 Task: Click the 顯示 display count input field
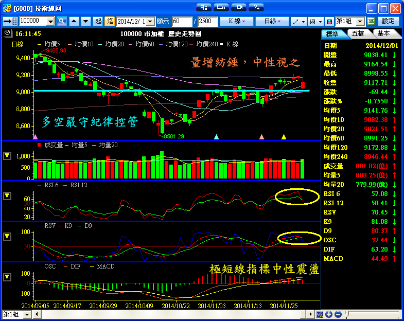[182, 21]
